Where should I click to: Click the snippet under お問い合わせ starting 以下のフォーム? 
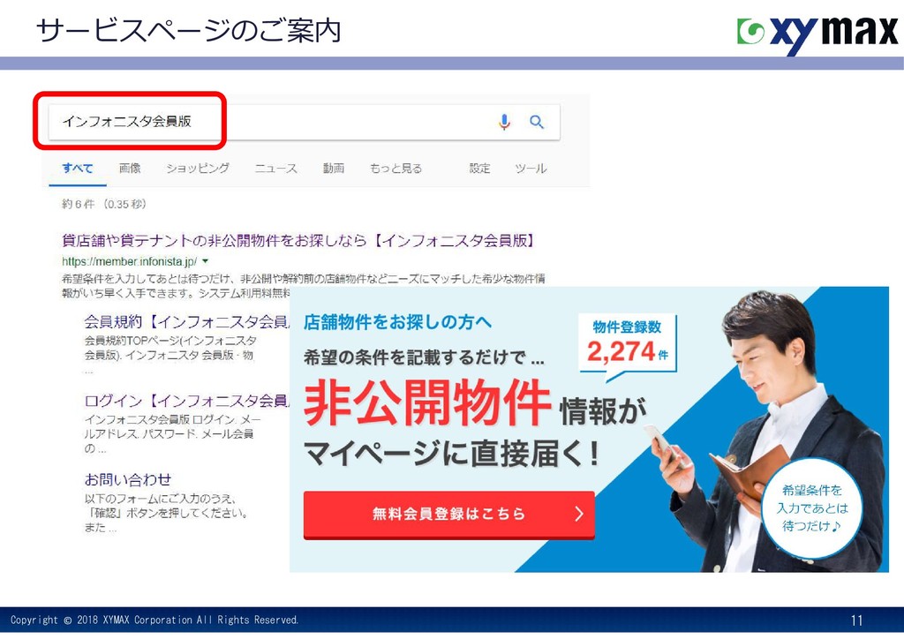(166, 513)
